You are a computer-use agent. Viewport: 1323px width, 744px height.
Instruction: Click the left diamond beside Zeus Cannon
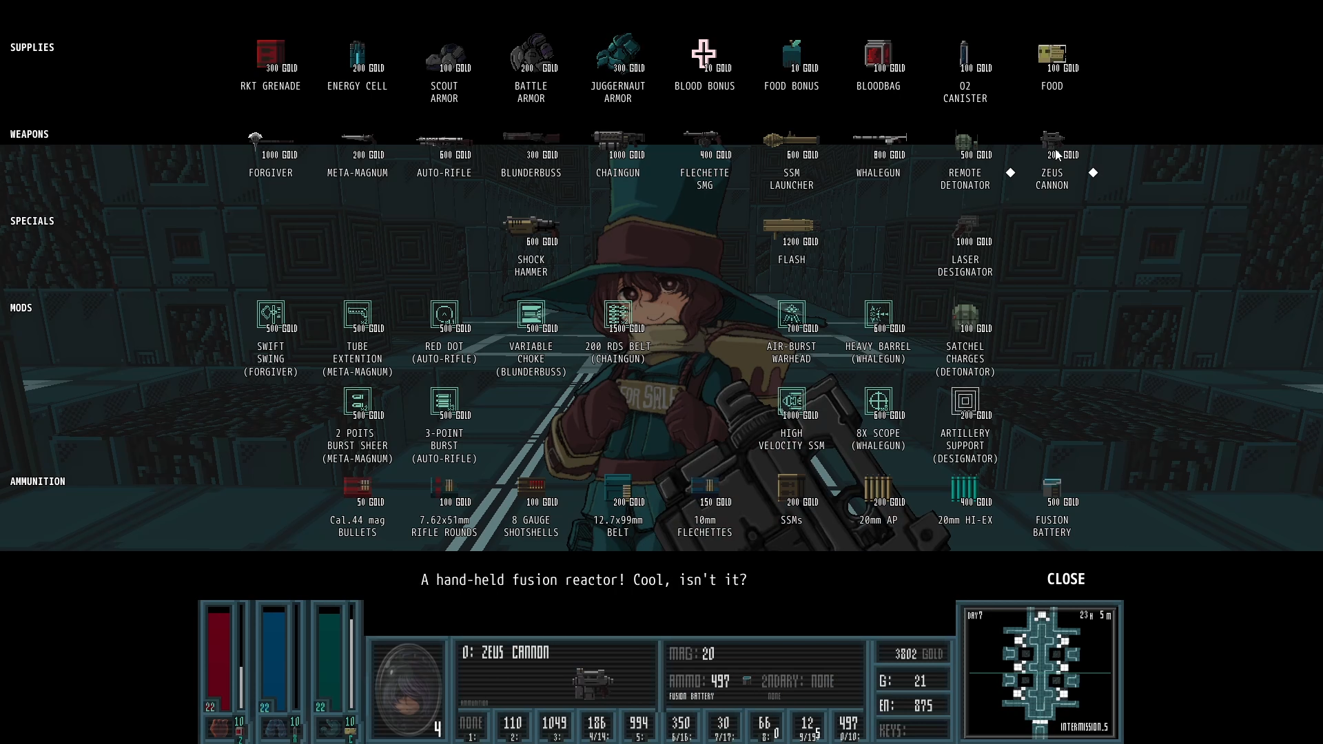point(1010,173)
